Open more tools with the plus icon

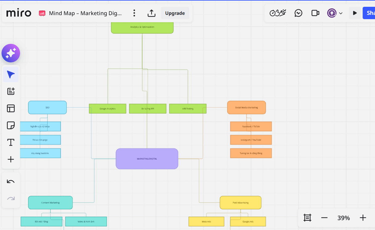tap(11, 159)
